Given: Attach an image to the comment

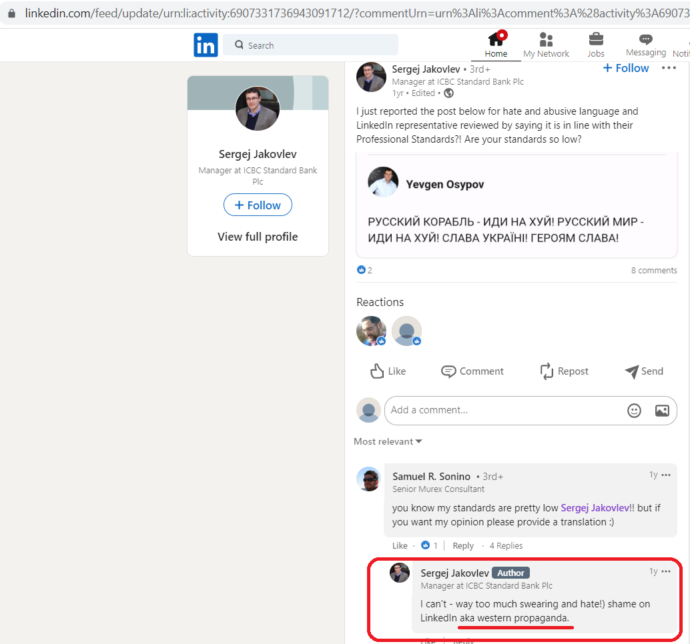Looking at the screenshot, I should point(662,411).
